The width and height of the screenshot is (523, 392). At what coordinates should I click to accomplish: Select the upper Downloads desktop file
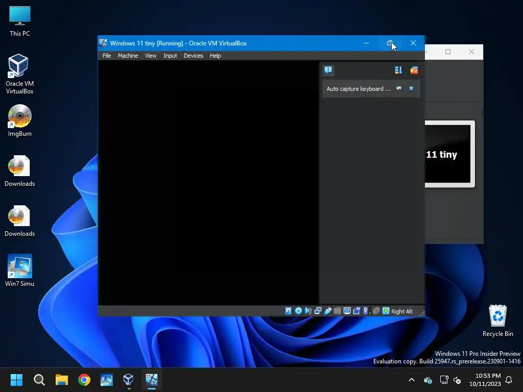(x=20, y=171)
